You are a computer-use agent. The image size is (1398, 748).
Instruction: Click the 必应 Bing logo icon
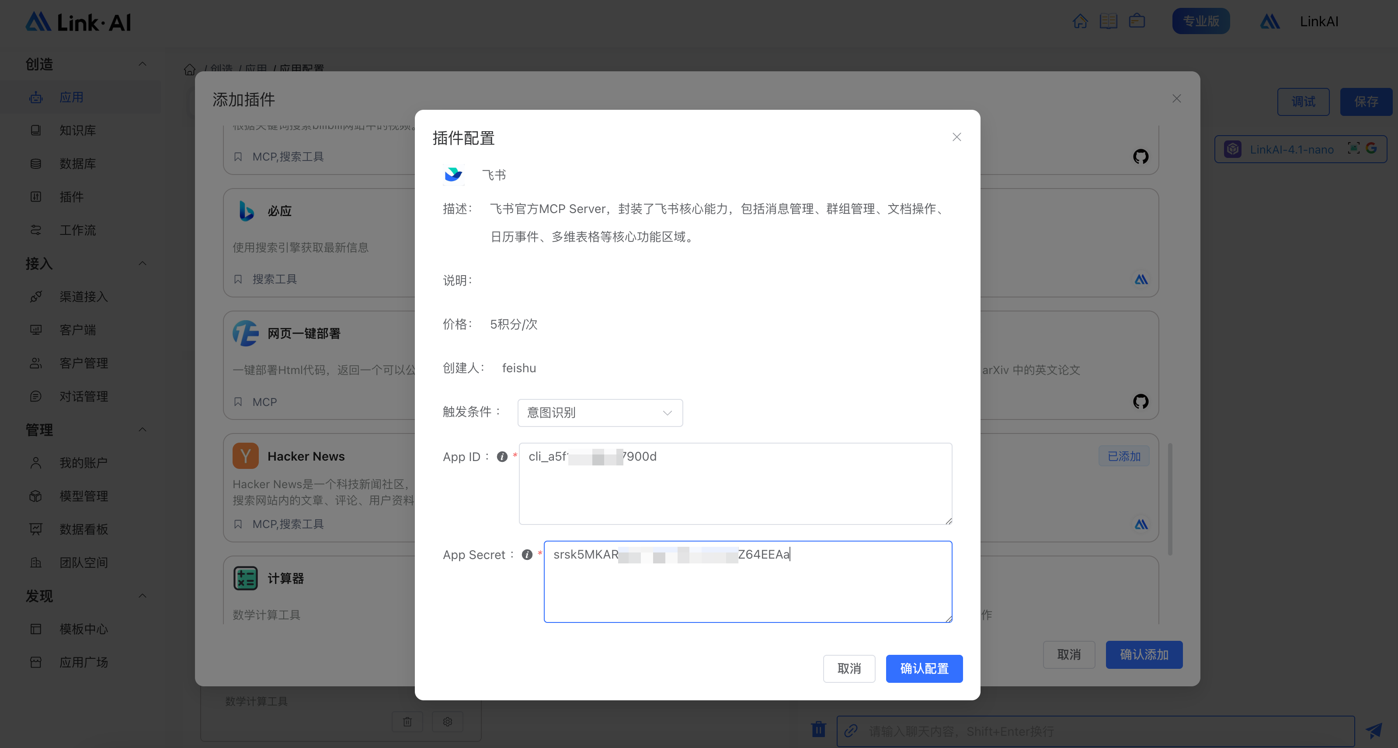pyautogui.click(x=246, y=211)
